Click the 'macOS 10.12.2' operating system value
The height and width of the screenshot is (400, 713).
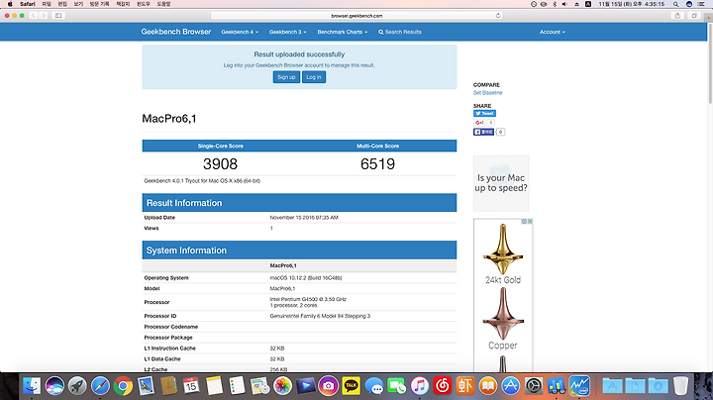coord(306,278)
